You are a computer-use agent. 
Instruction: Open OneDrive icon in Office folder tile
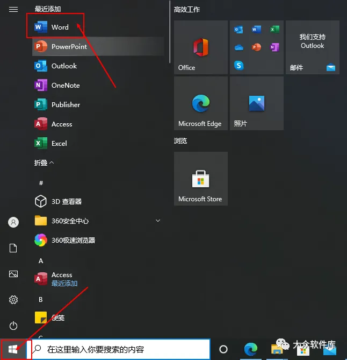(239, 47)
